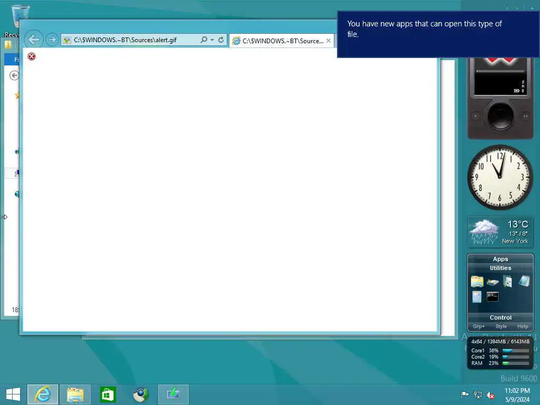Click back arrow in File Explorer window behind
This screenshot has width=540, height=405.
(14, 75)
